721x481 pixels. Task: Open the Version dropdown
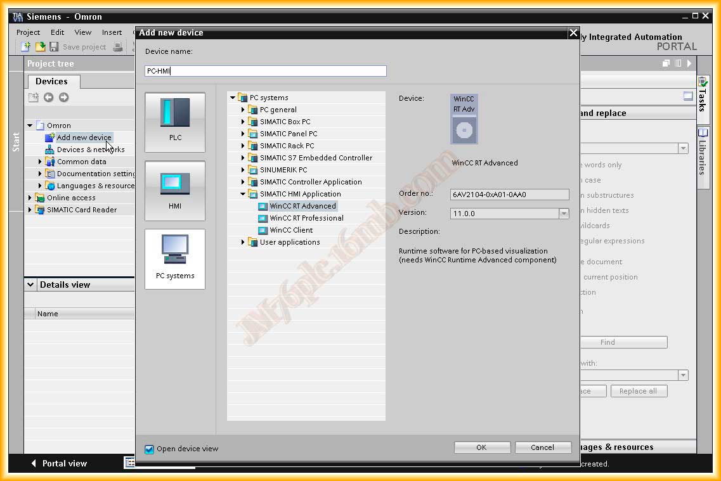564,214
